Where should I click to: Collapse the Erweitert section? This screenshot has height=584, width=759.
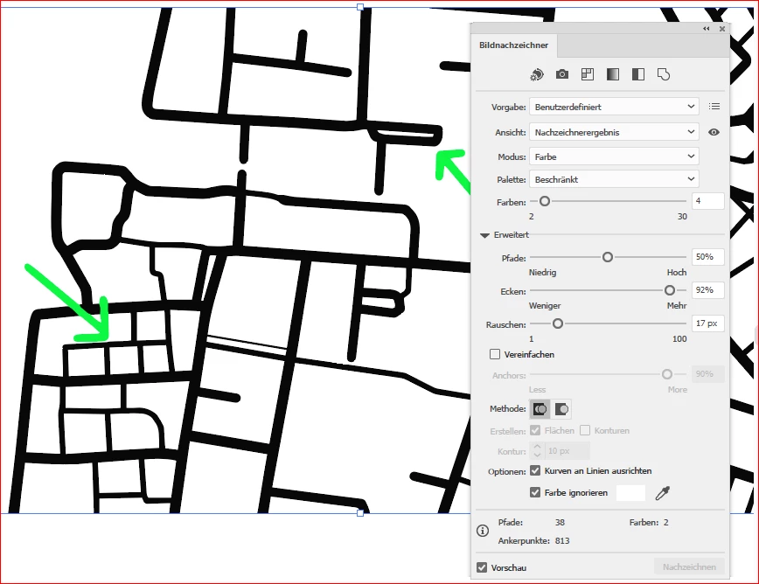pos(484,235)
